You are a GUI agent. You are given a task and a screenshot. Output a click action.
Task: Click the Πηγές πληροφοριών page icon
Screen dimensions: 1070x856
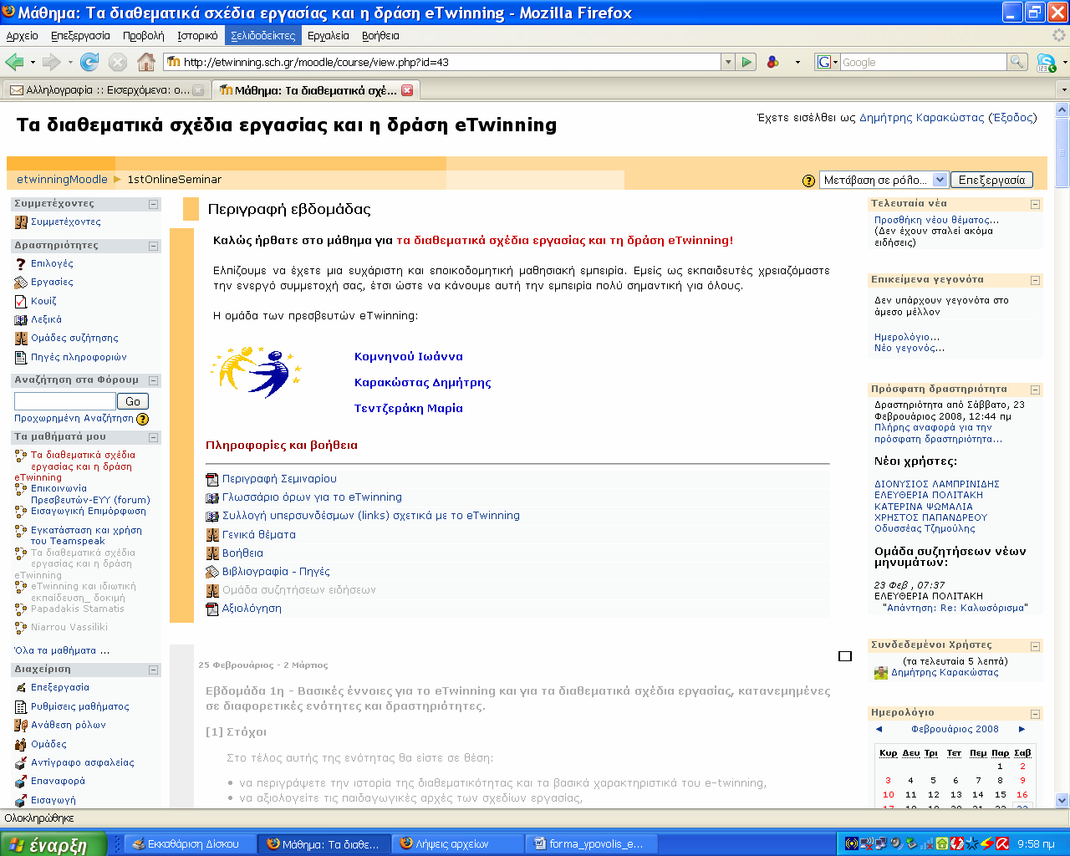[x=22, y=357]
